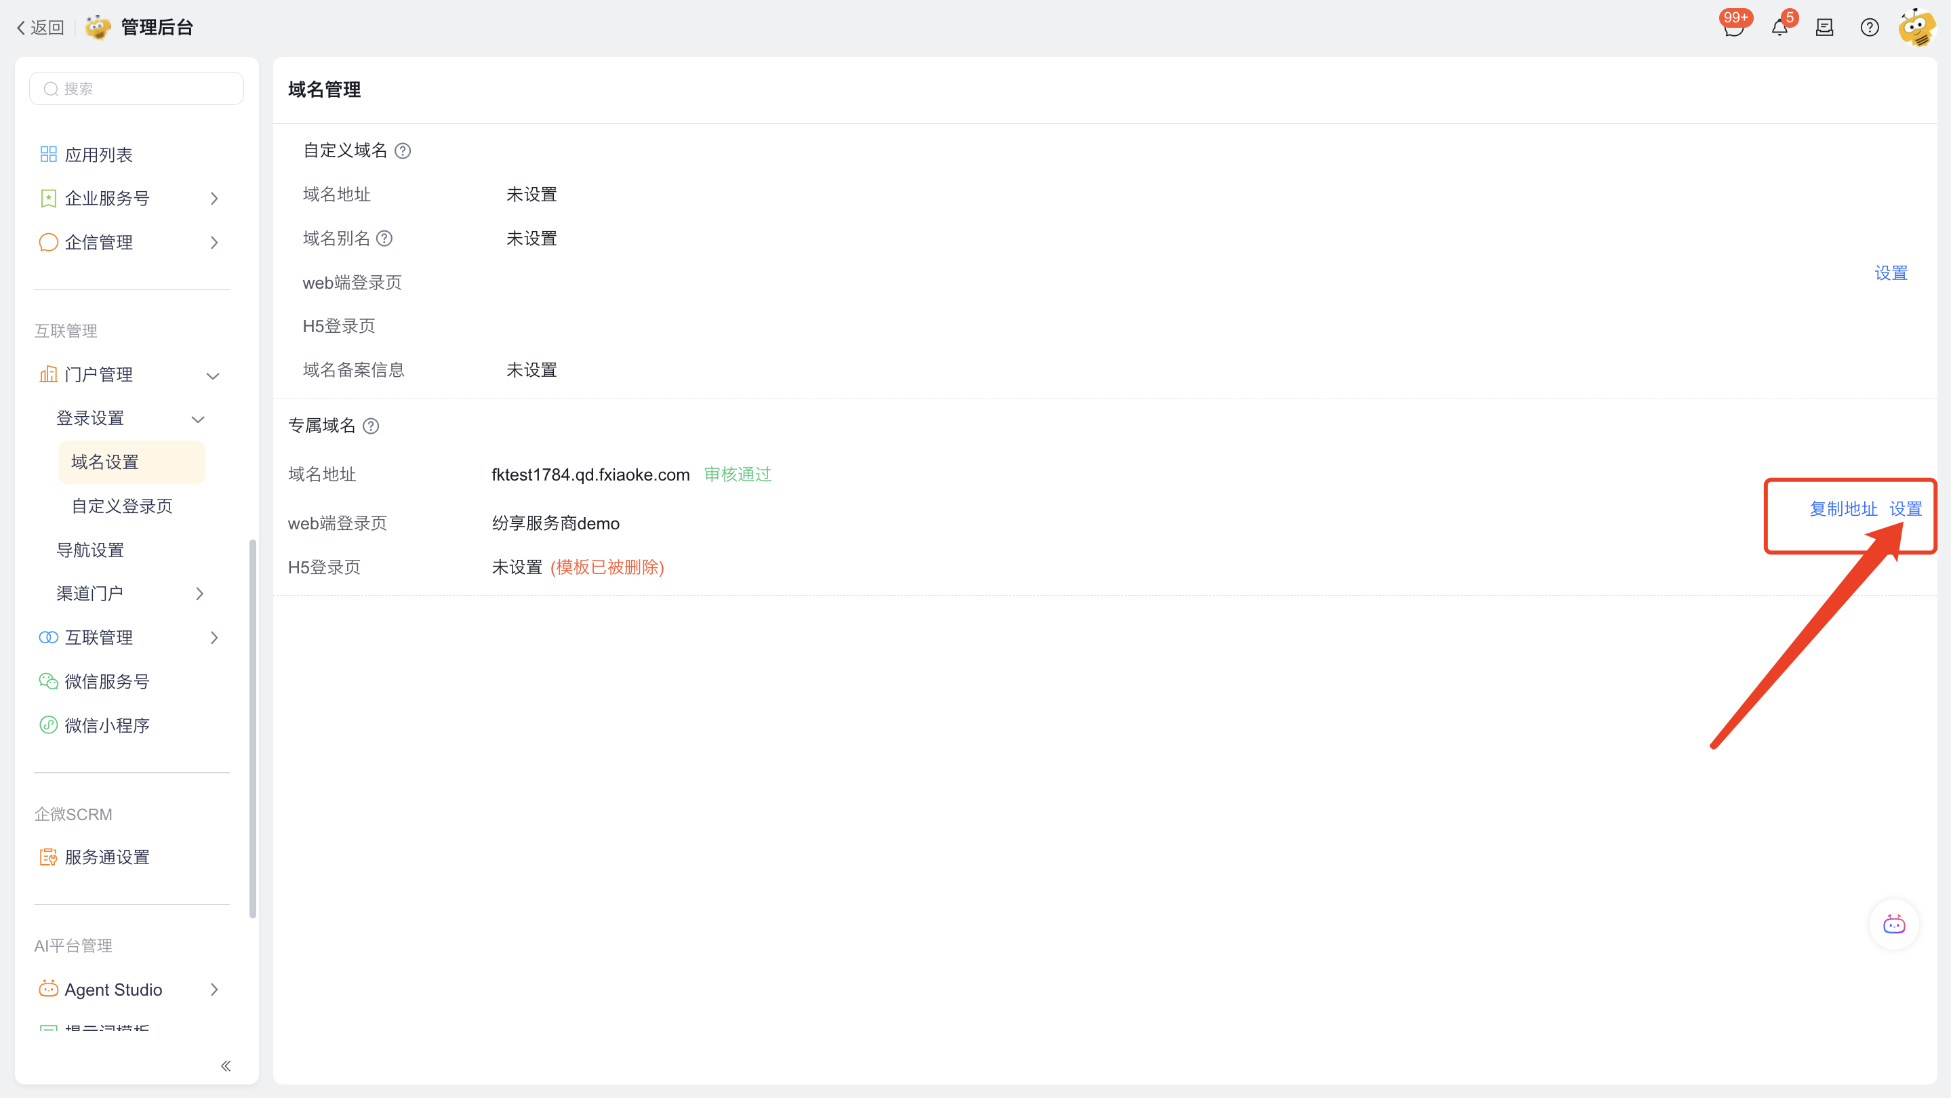Viewport: 1951px width, 1098px height.
Task: Click the user avatar in the top-right corner
Action: click(x=1916, y=28)
